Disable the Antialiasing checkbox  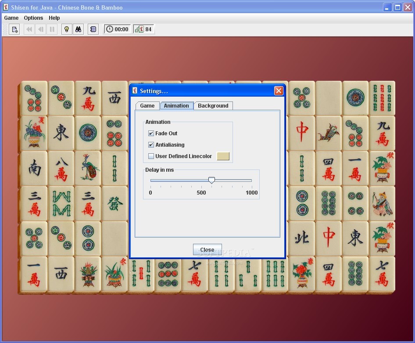click(151, 144)
